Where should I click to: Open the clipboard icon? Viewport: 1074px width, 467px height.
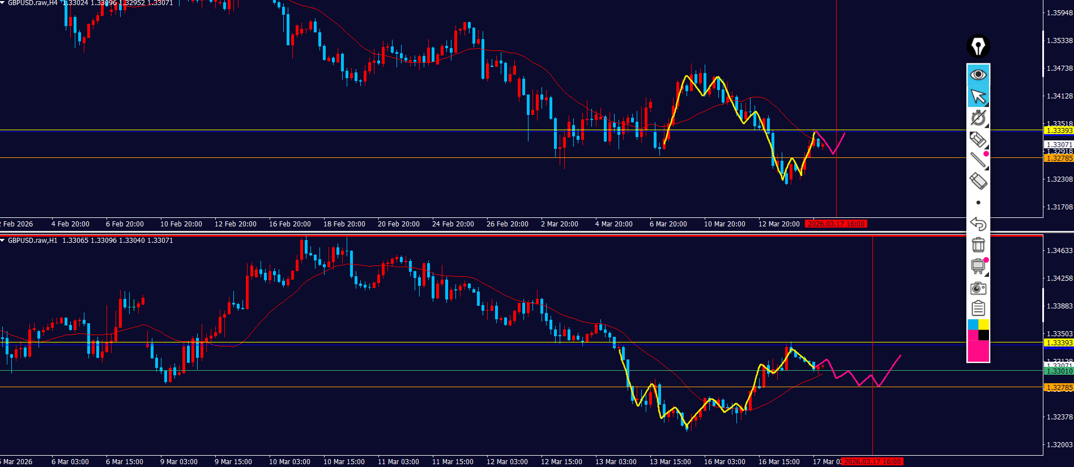[978, 309]
